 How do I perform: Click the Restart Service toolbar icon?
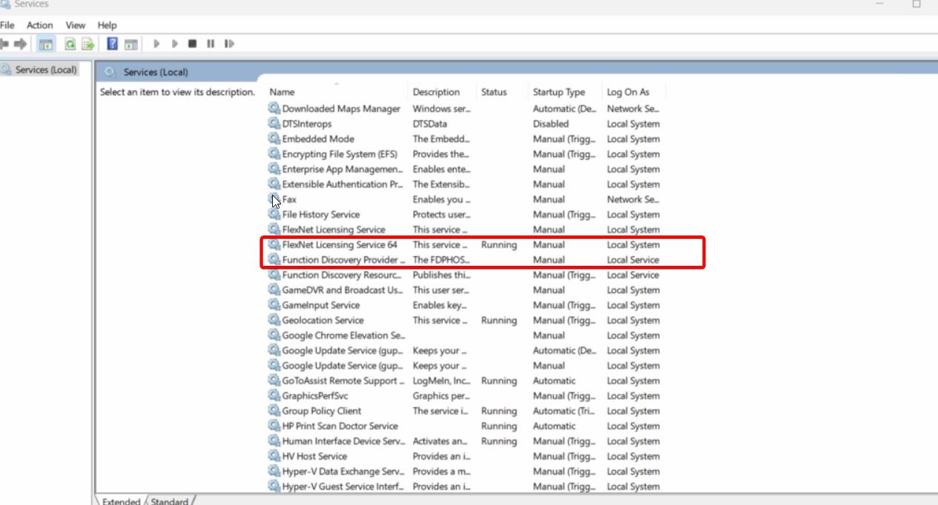point(229,44)
